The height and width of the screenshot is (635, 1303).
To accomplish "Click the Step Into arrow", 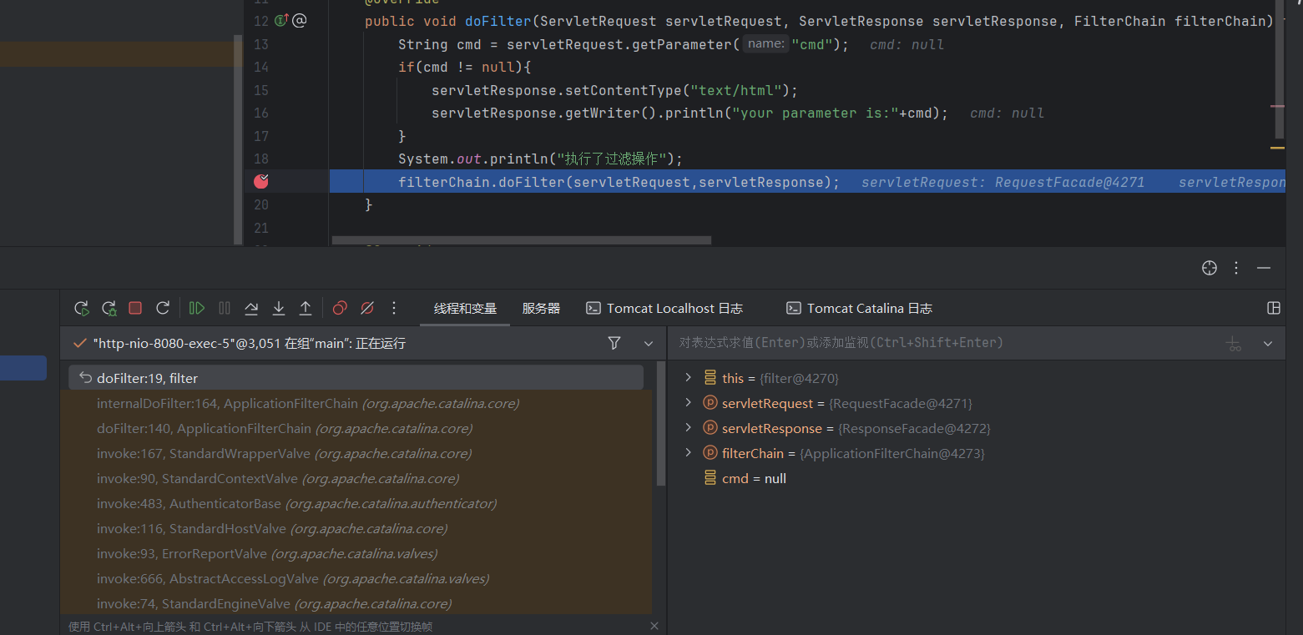I will [x=279, y=308].
